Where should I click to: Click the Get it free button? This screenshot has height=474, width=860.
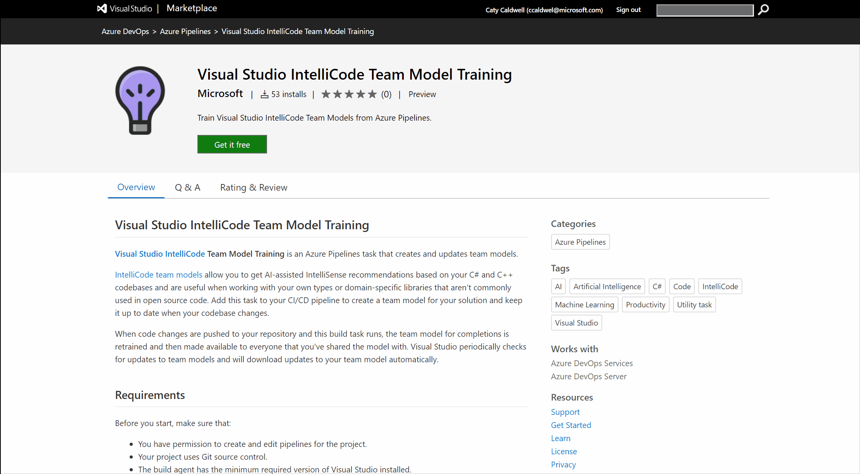(x=232, y=145)
